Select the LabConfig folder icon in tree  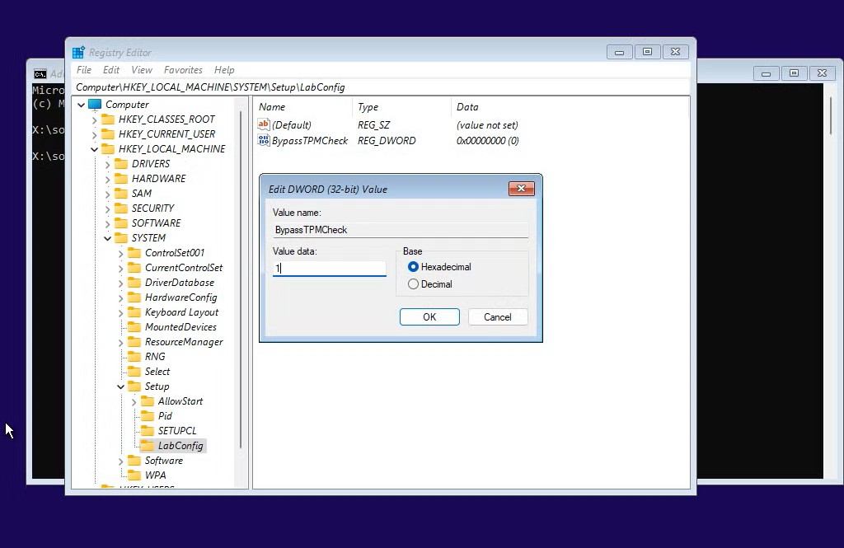tap(148, 446)
